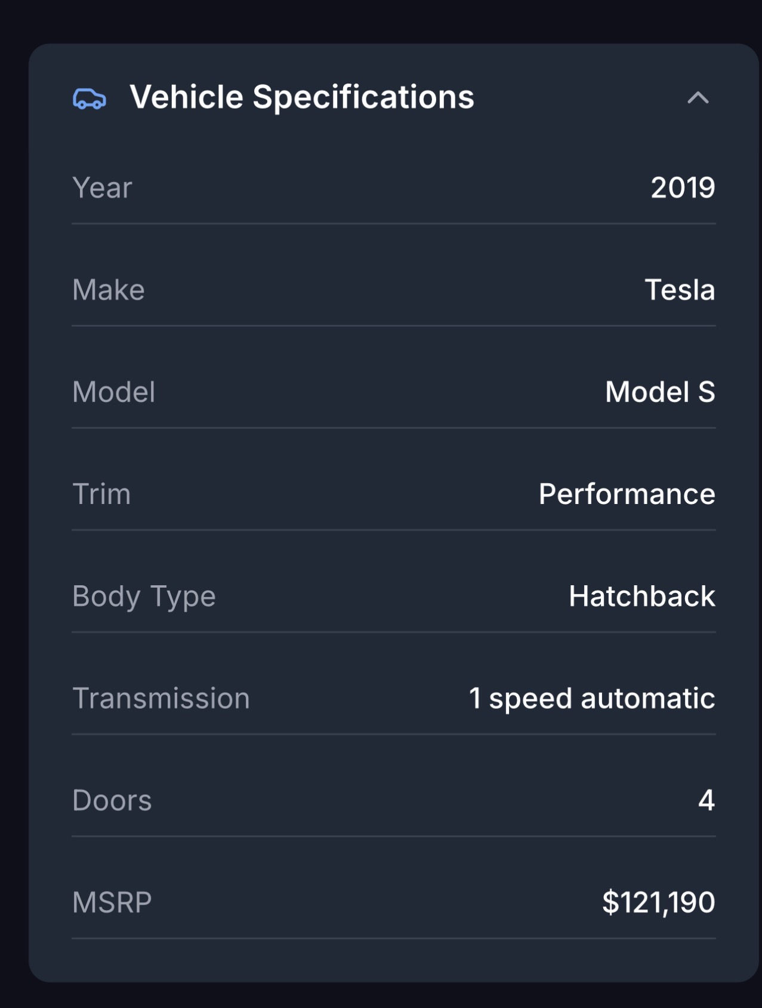Click the 2019 year value

click(683, 188)
